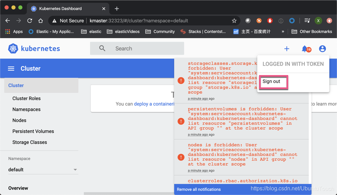Click the browser forward arrow

click(x=19, y=21)
